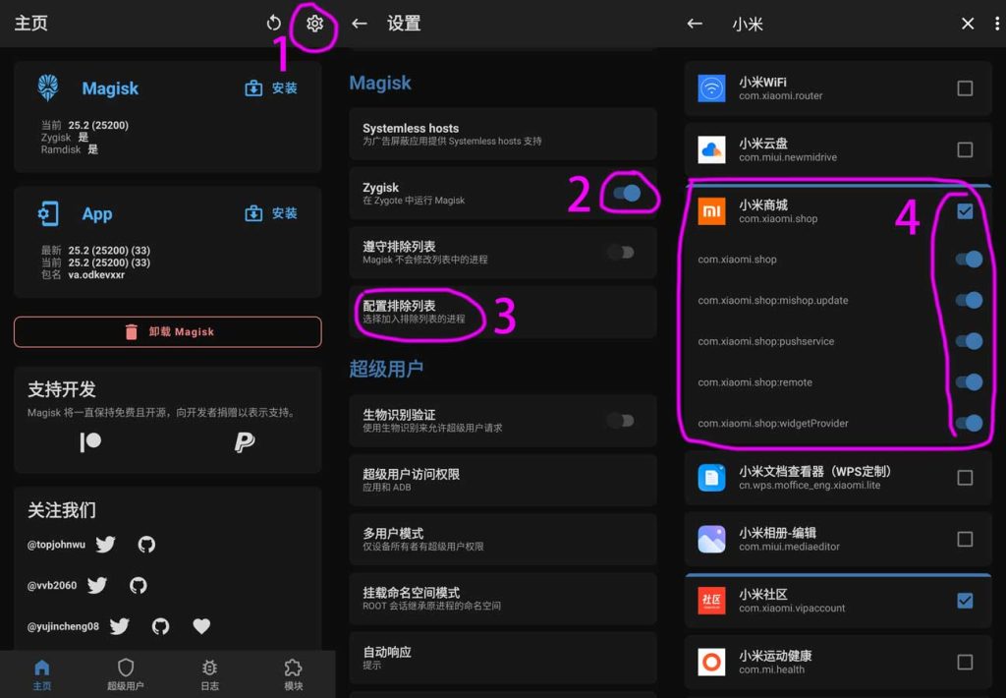Tap the App phone-gear icon
Viewport: 1006px width, 698px height.
(48, 213)
